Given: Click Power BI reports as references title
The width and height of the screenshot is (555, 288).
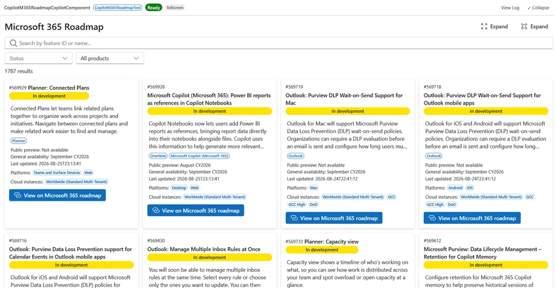Looking at the screenshot, I should 209,99.
